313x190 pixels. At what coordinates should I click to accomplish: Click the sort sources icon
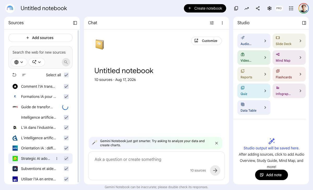[24, 75]
